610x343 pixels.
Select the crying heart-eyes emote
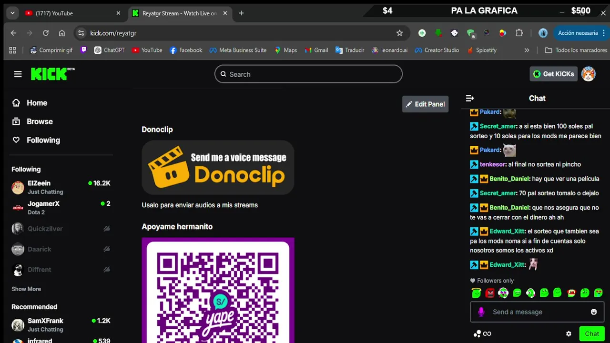(x=599, y=293)
